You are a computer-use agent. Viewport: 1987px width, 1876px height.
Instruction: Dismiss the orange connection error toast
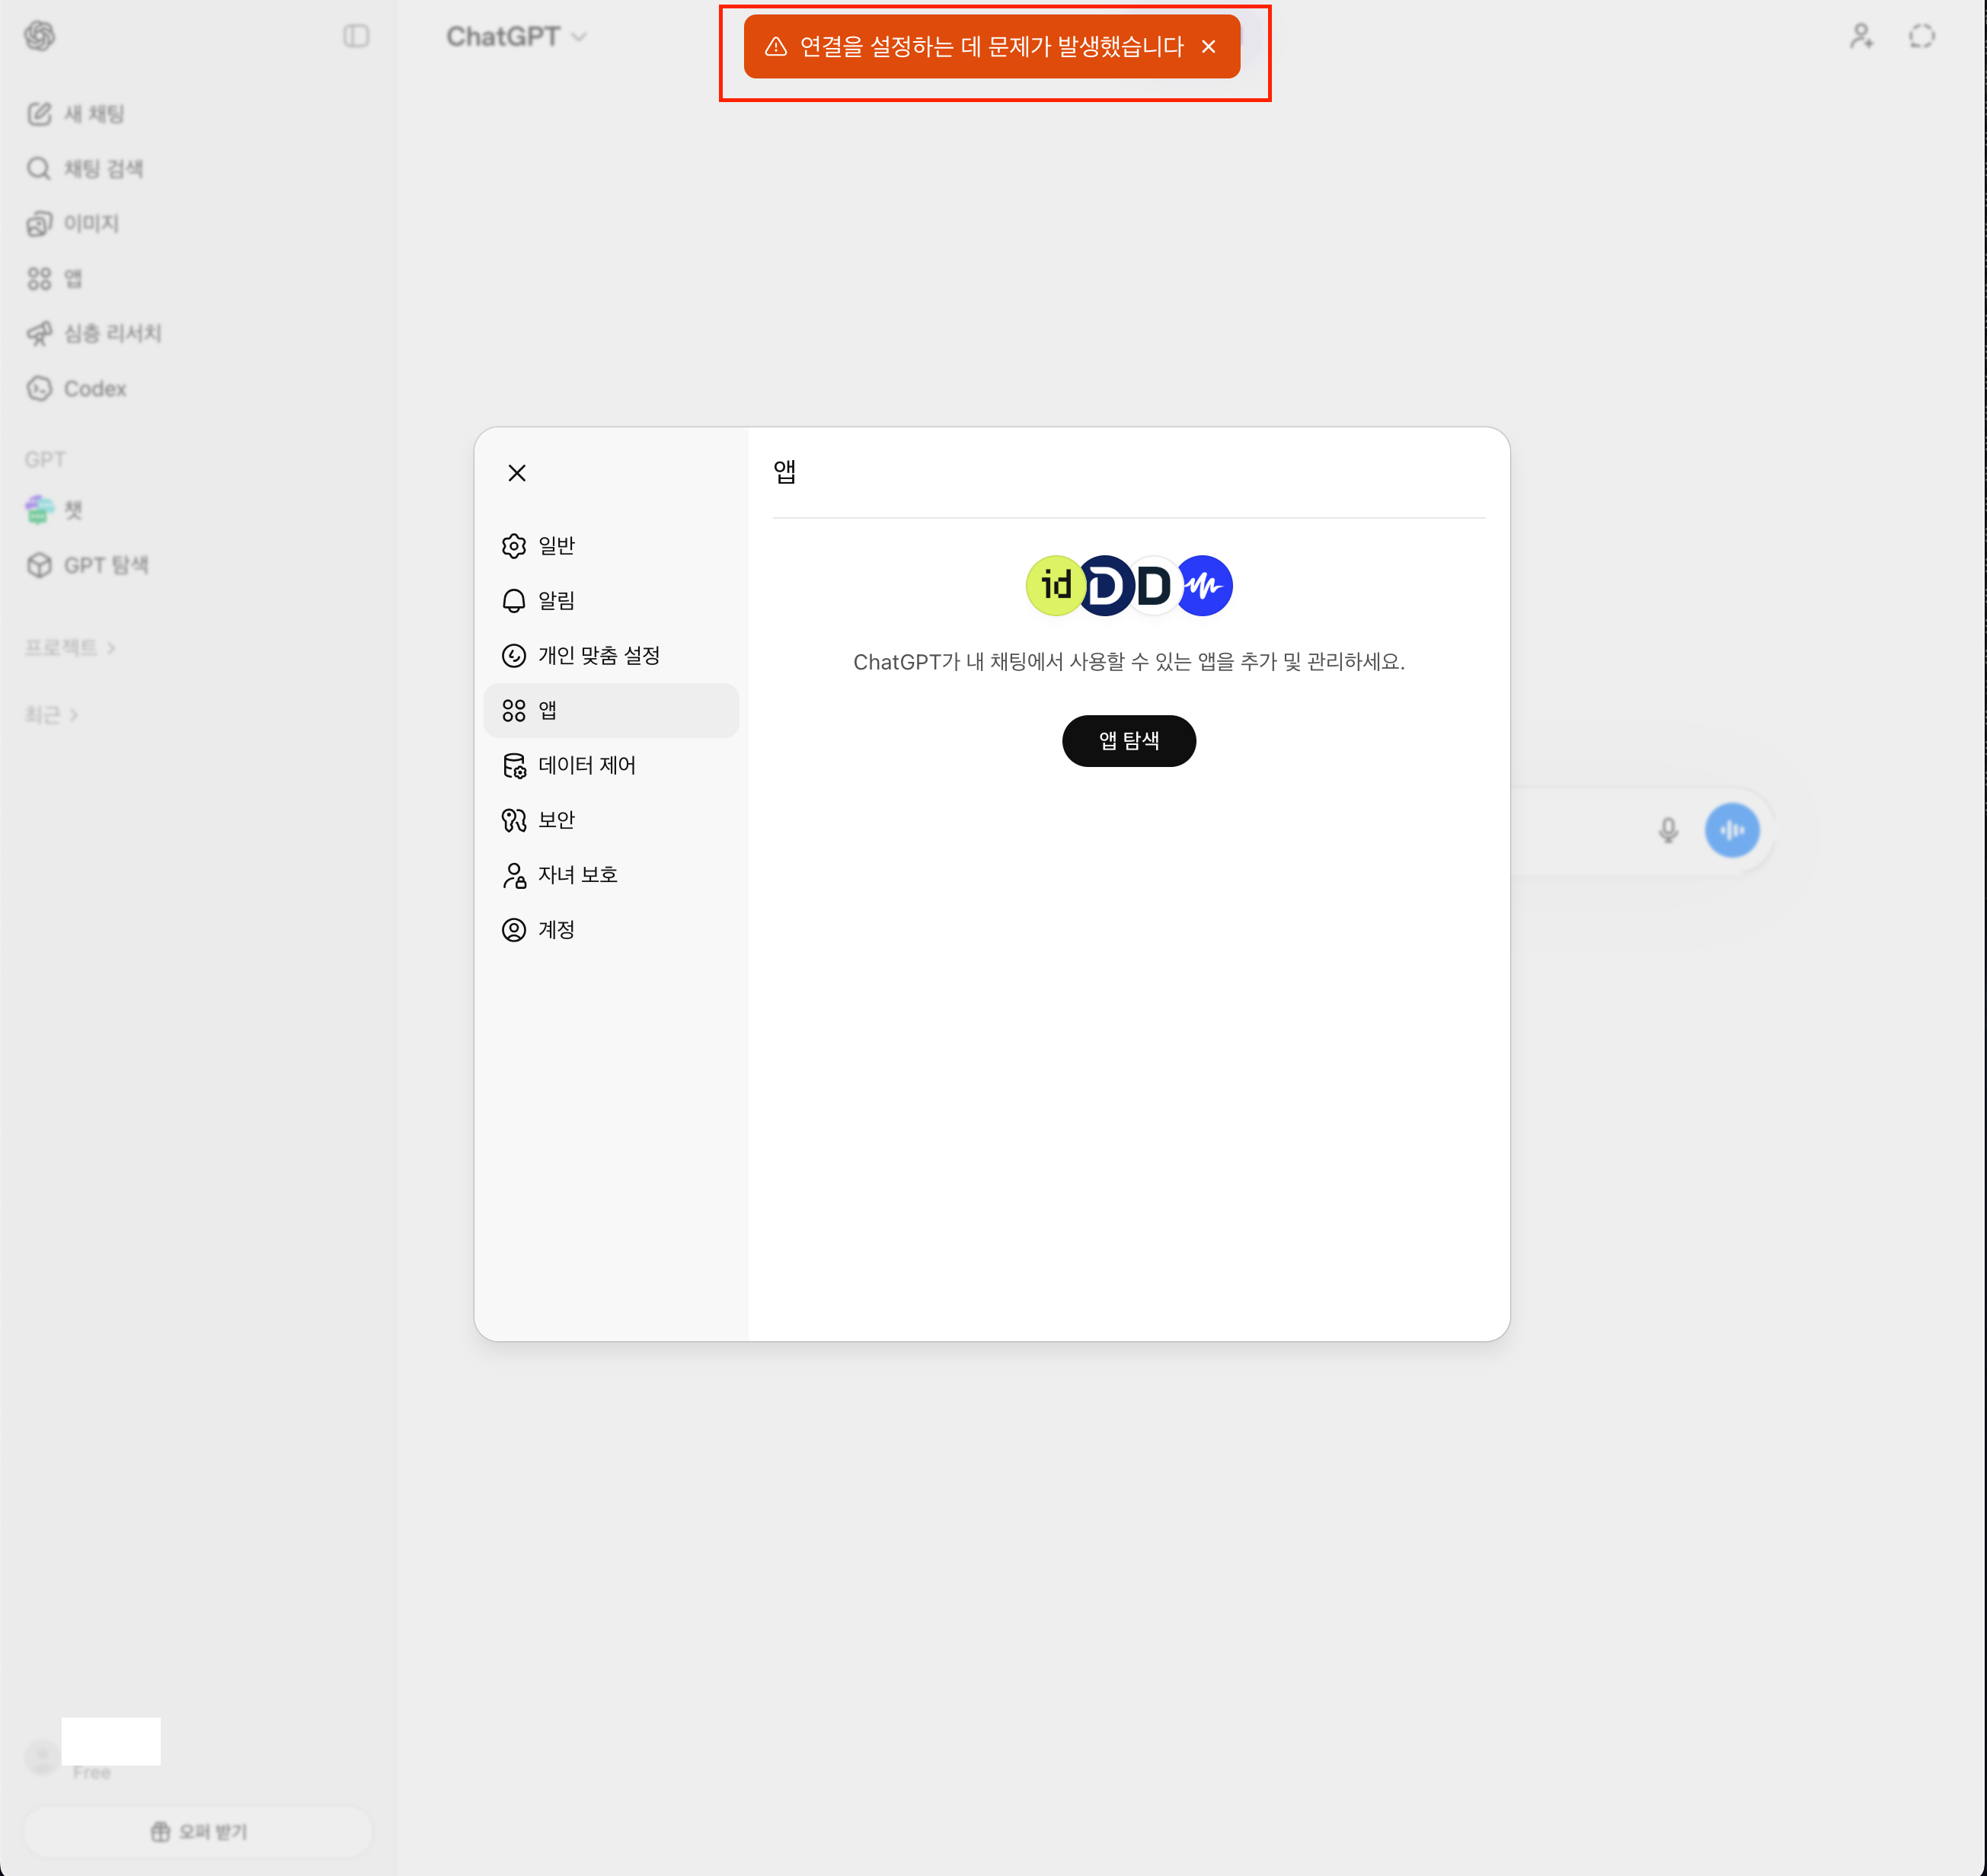coord(1208,47)
